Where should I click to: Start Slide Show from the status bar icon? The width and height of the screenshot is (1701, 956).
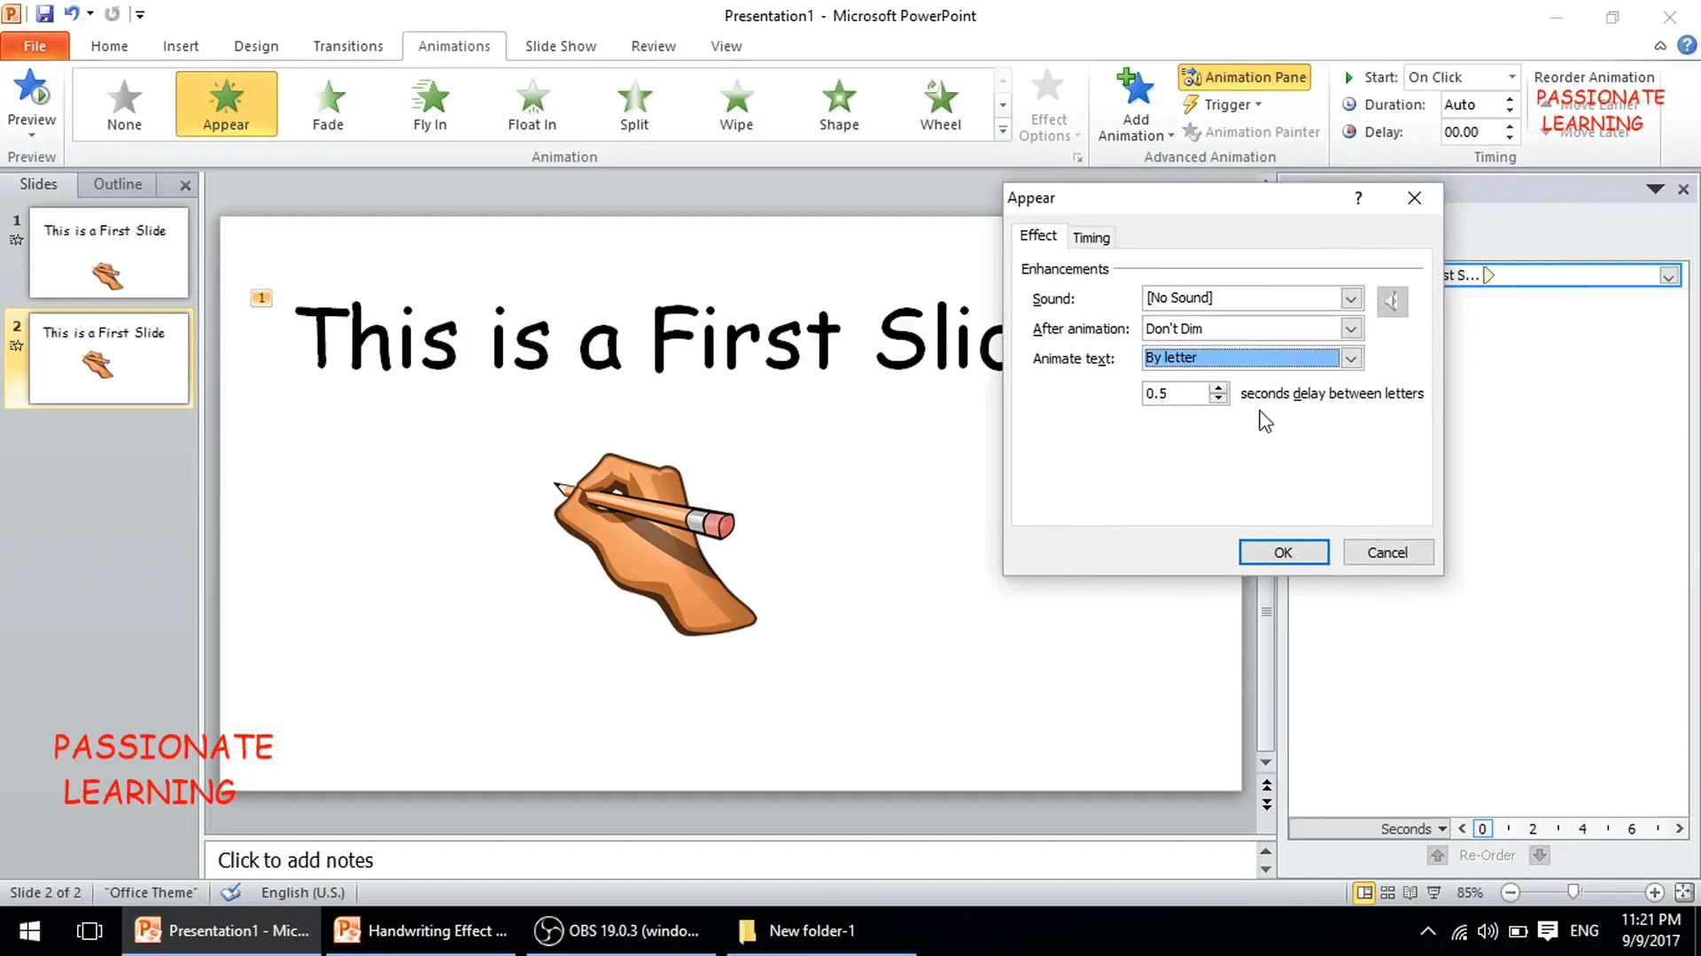(1433, 892)
